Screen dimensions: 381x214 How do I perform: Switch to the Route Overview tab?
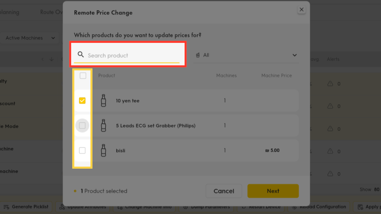click(x=51, y=12)
